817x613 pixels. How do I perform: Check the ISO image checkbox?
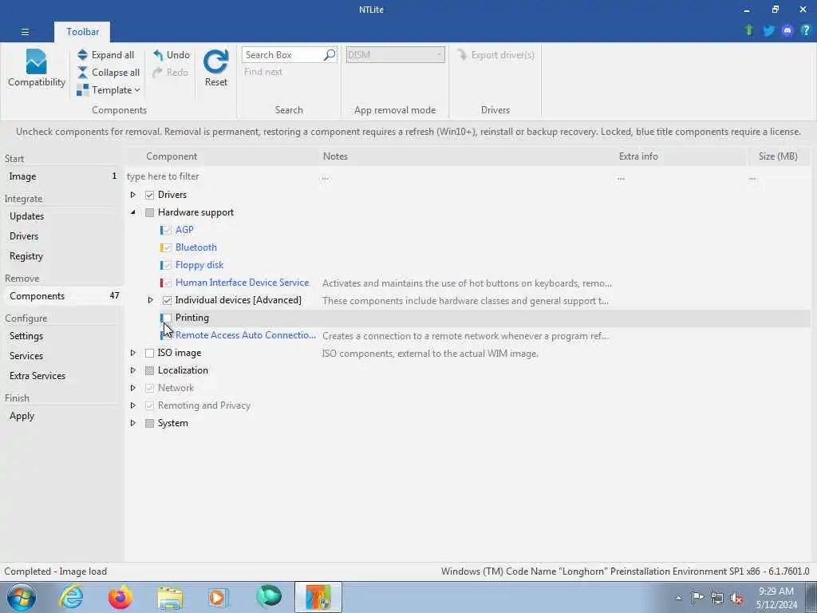pos(149,353)
